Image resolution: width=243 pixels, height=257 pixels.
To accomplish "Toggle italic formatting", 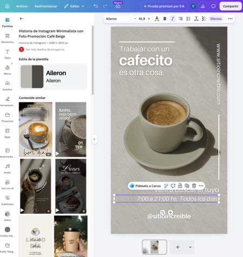I will pyautogui.click(x=172, y=19).
